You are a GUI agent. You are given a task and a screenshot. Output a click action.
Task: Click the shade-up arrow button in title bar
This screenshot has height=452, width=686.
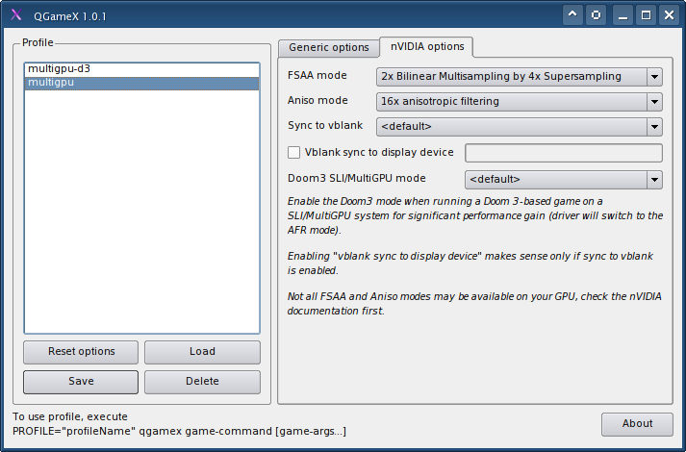tap(572, 15)
